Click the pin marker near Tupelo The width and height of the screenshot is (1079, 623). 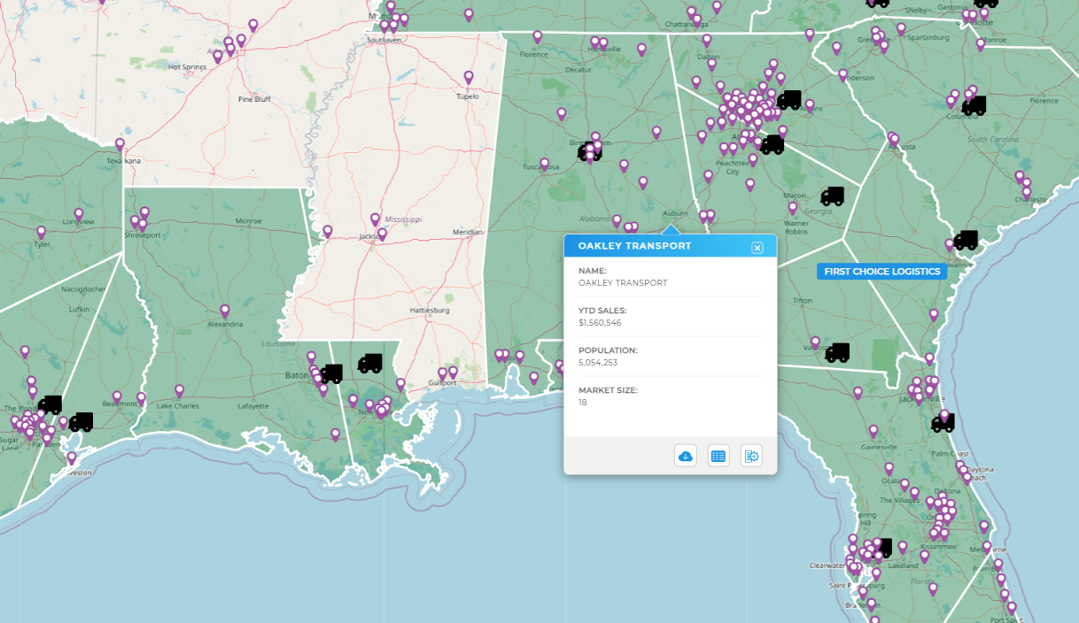click(x=468, y=79)
